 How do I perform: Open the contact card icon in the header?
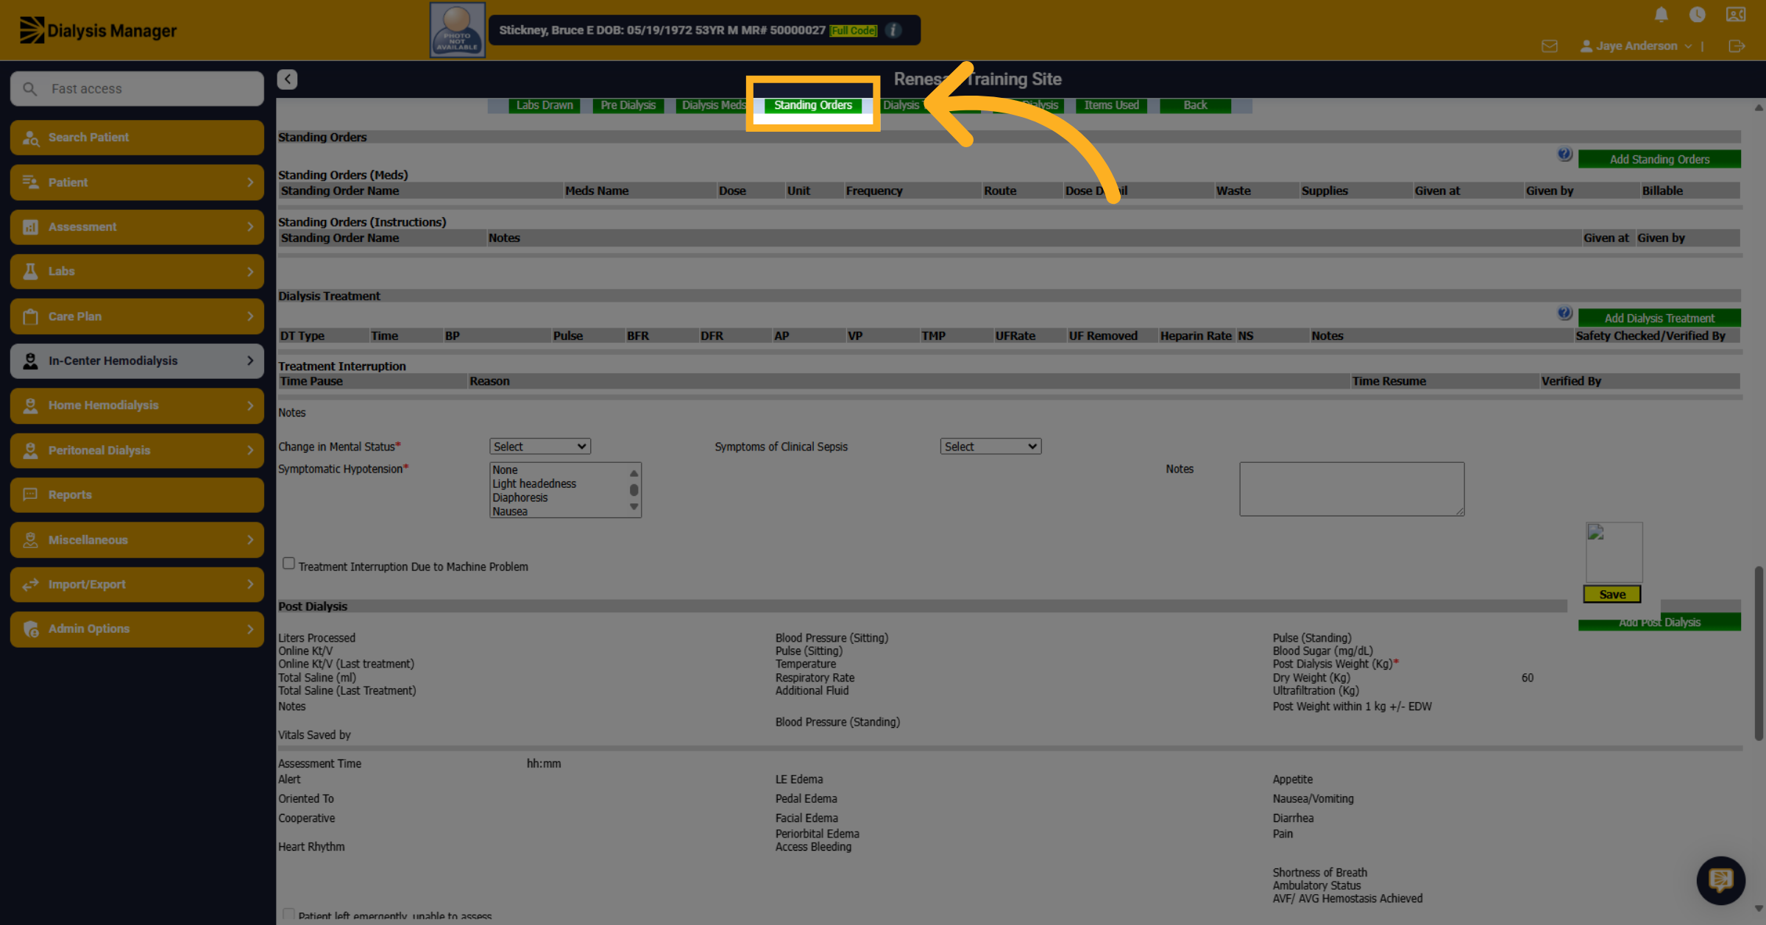pyautogui.click(x=1736, y=15)
